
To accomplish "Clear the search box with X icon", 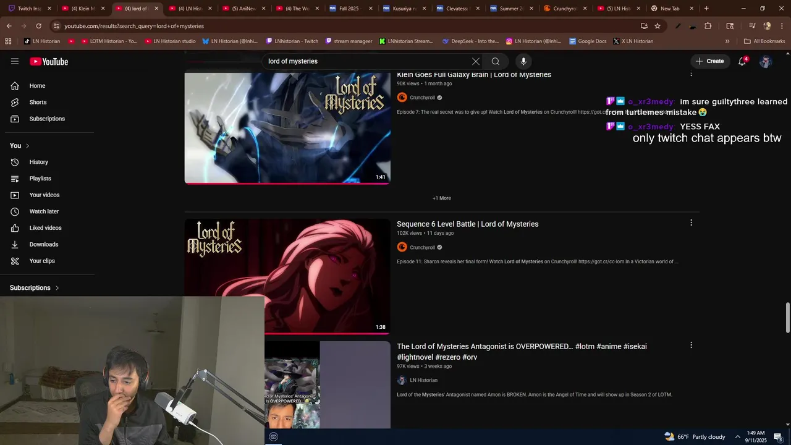I will point(476,61).
